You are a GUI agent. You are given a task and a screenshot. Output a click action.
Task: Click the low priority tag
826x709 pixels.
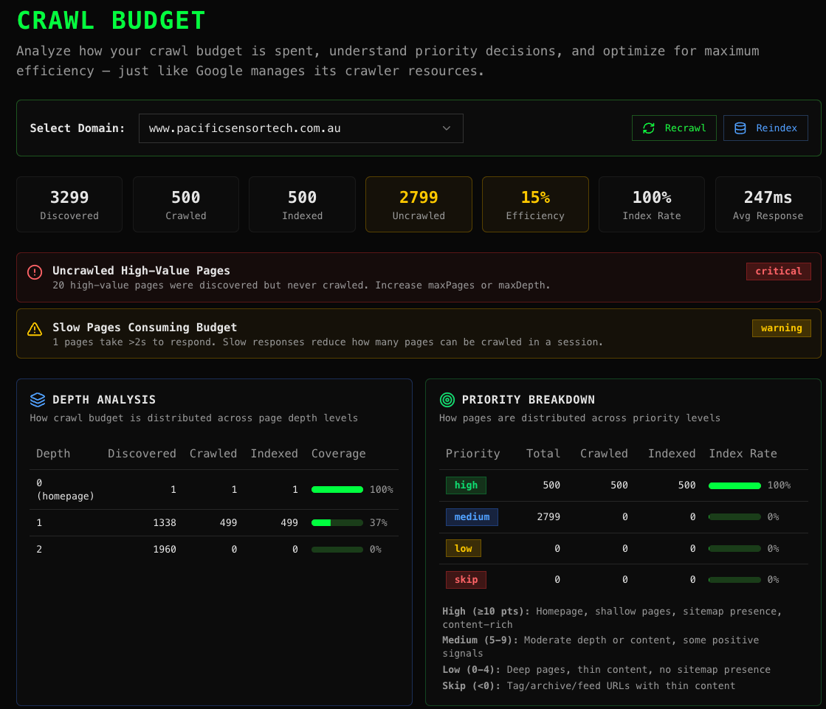tap(463, 548)
